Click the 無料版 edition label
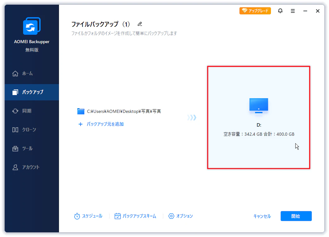The width and height of the screenshot is (329, 237). tap(32, 50)
